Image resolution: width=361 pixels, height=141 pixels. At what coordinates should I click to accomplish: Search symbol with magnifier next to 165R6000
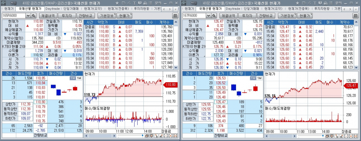tap(33, 16)
